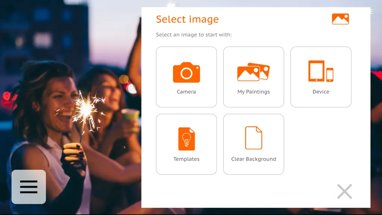This screenshot has height=215, width=382.
Task: Open the Templates tile
Action: pos(187,144)
